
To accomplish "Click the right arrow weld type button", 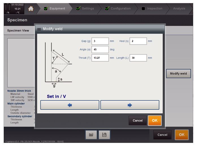I will click(x=130, y=105).
